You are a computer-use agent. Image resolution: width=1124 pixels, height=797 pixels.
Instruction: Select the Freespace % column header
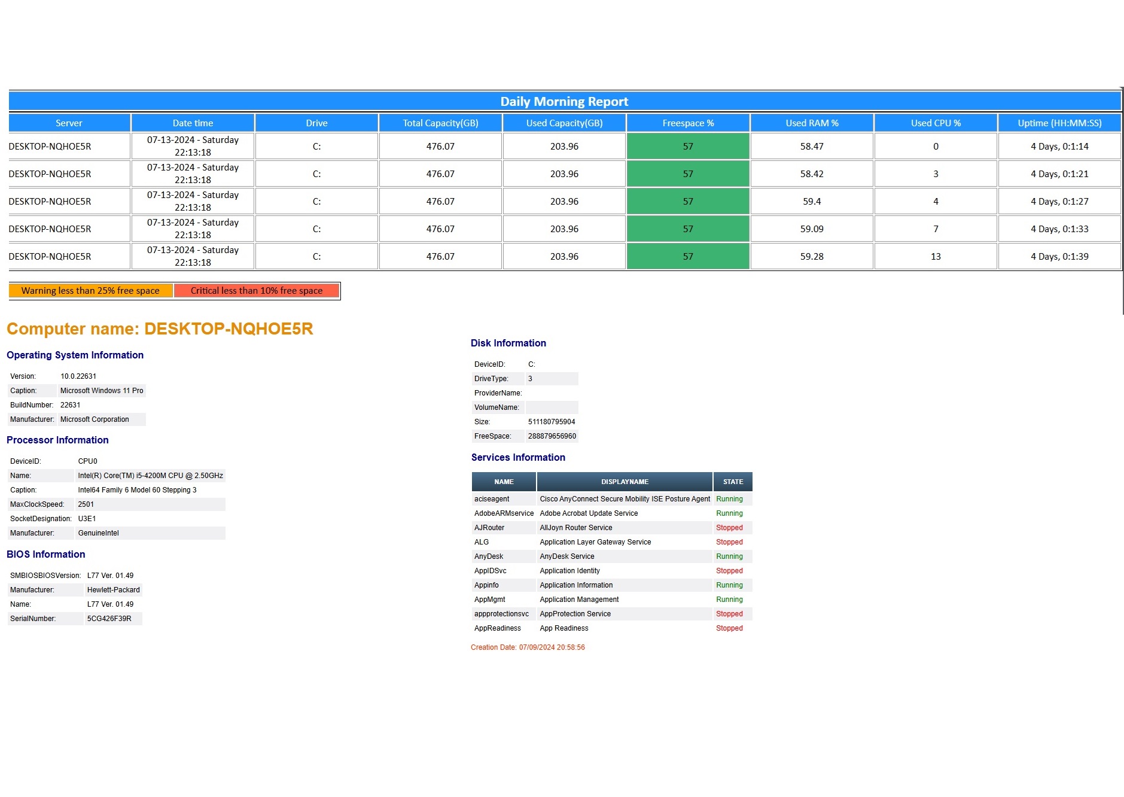pos(688,123)
